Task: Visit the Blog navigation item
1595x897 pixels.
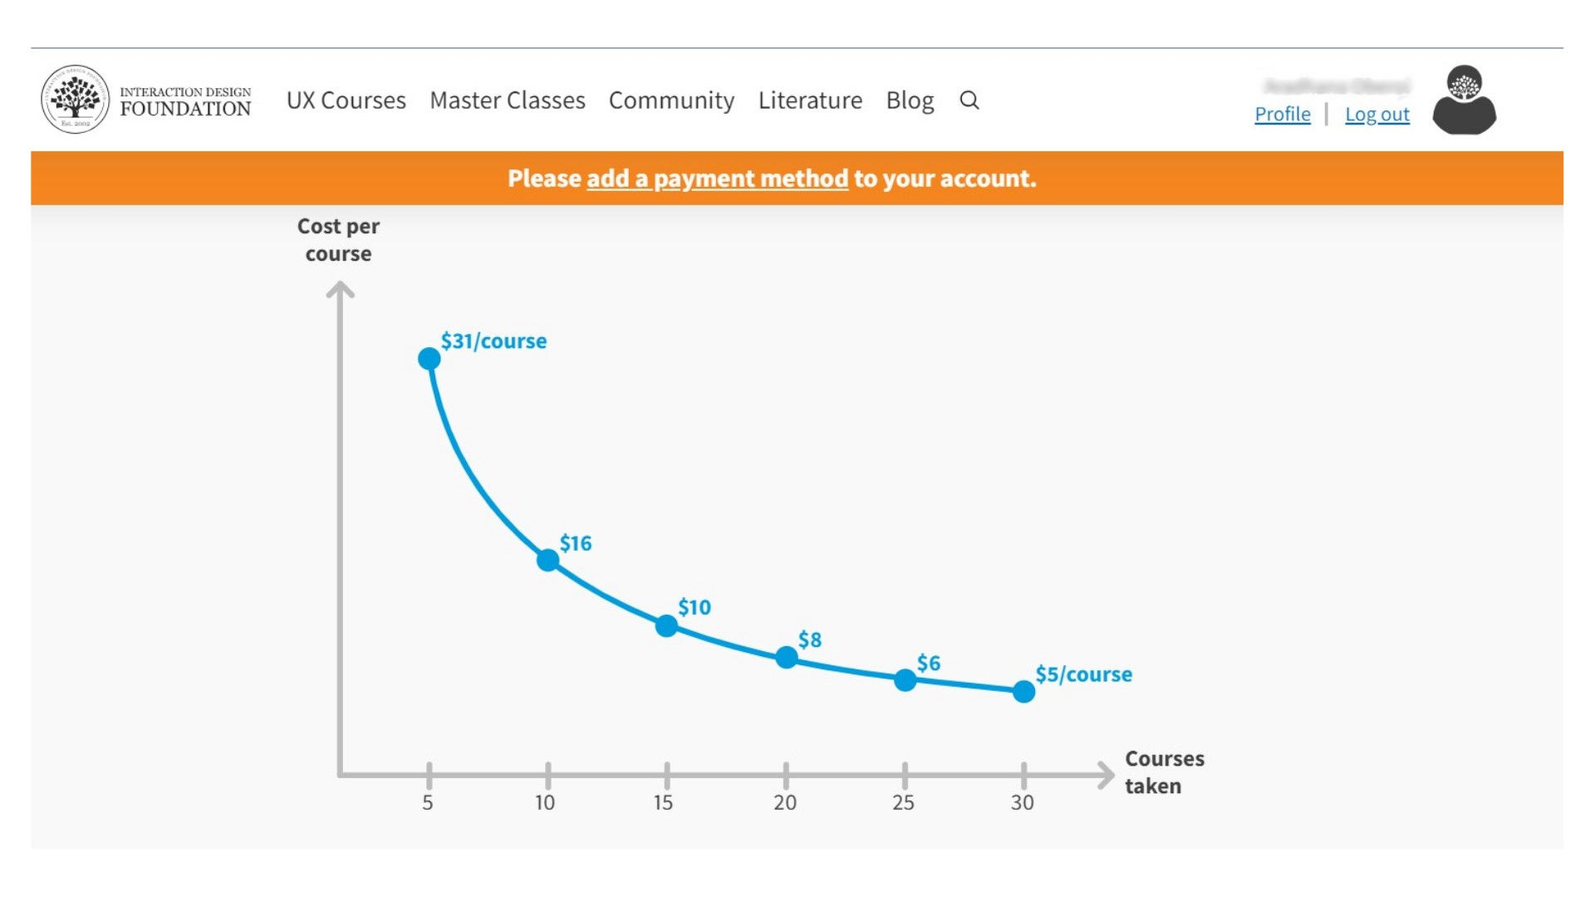Action: coord(910,100)
